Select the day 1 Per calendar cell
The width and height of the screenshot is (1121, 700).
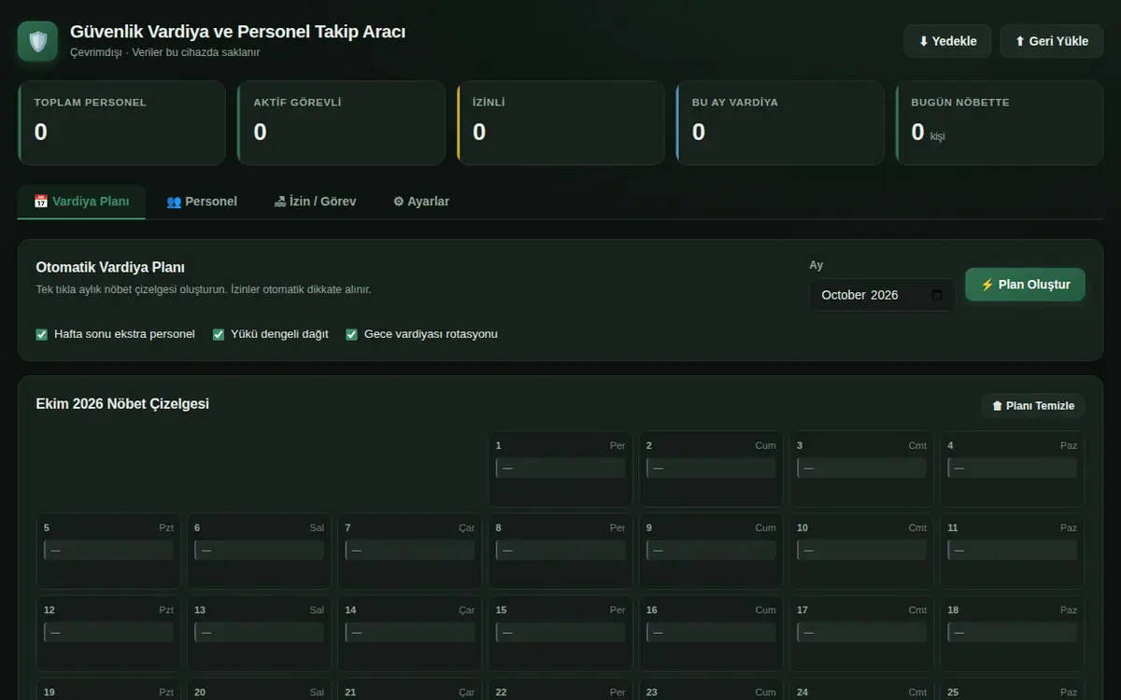click(560, 469)
